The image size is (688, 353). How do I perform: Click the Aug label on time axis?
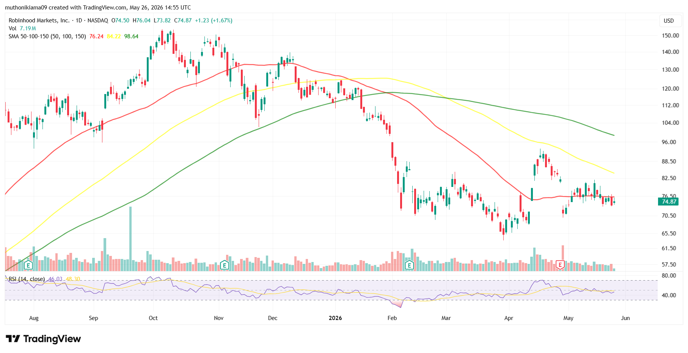[x=34, y=318]
